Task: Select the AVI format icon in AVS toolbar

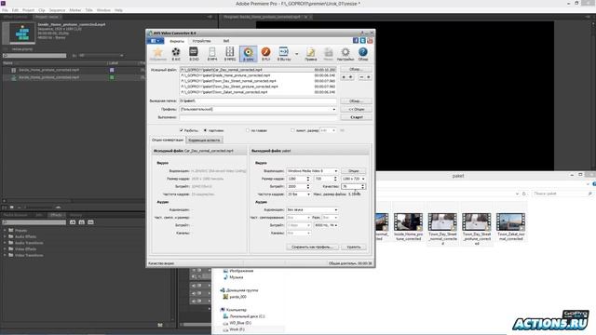Action: click(176, 54)
